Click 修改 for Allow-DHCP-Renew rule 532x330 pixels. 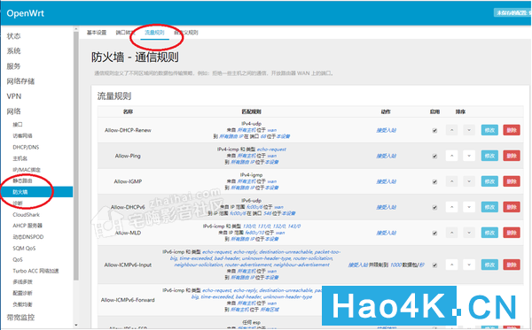pos(489,130)
